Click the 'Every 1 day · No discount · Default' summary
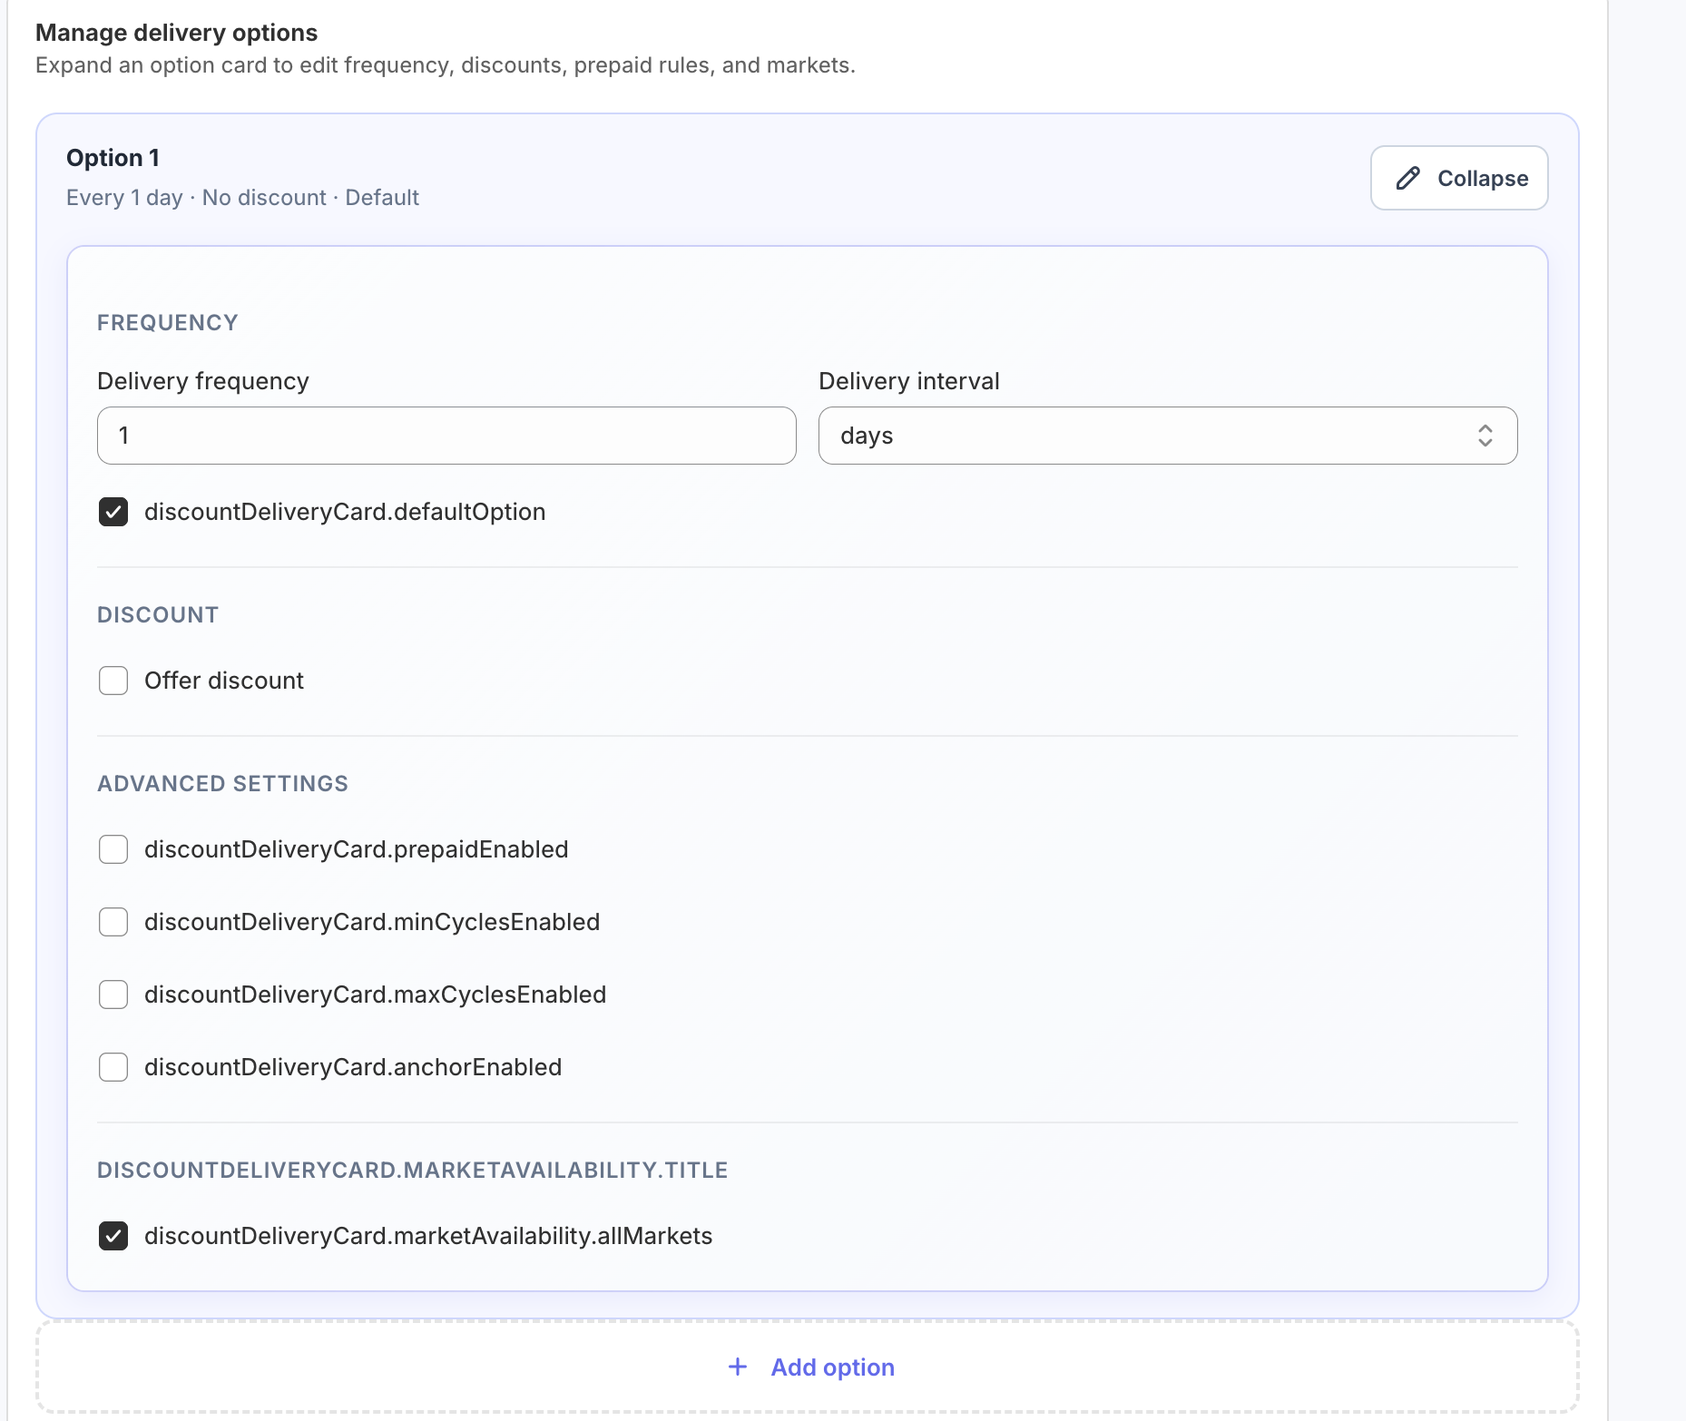 242,198
